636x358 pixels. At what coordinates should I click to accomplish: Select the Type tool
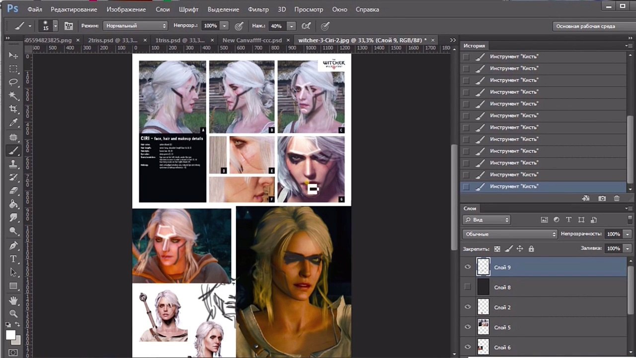[x=13, y=259]
